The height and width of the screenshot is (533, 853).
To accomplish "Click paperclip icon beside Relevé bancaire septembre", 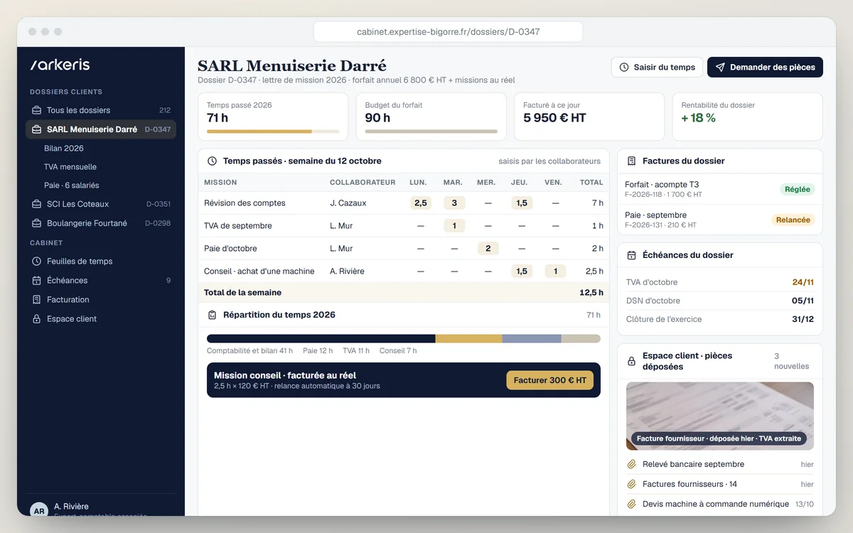I will pos(631,464).
